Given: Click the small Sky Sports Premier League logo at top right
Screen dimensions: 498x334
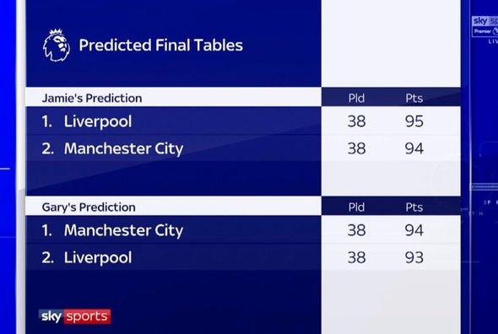Looking at the screenshot, I should pos(485,26).
